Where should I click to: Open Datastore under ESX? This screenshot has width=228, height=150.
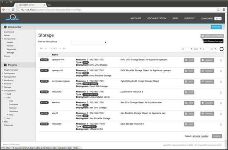(x=13, y=105)
